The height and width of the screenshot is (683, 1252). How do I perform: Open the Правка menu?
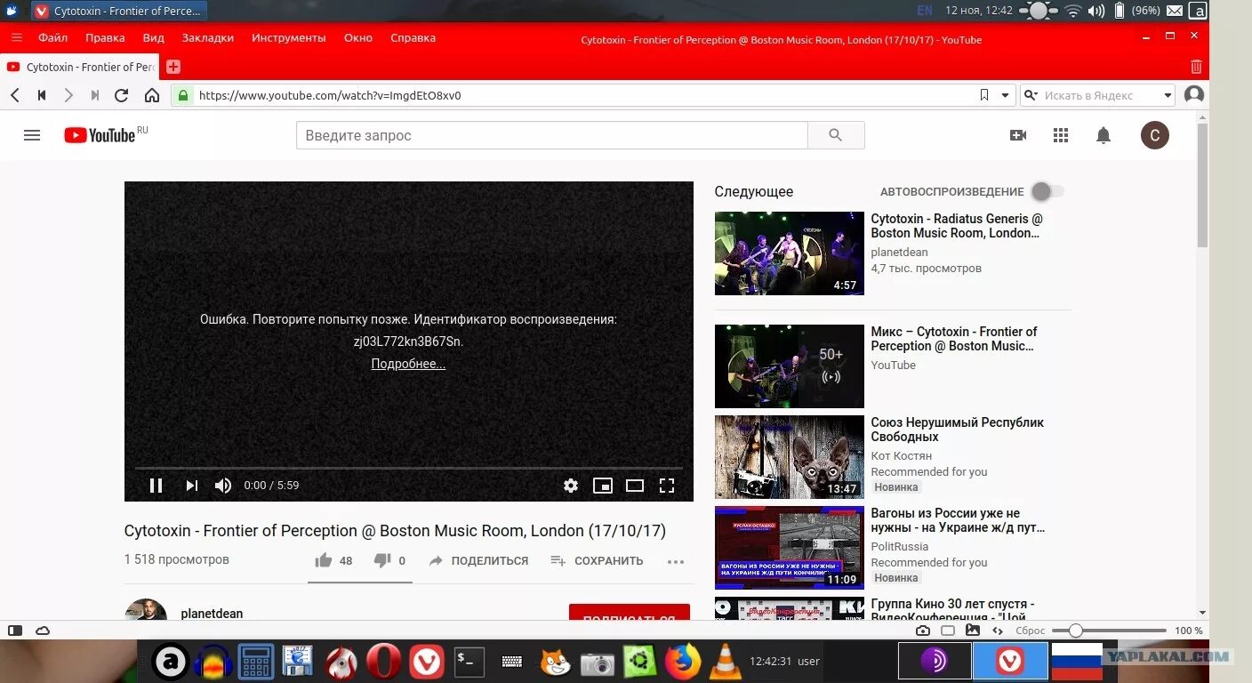coord(105,38)
